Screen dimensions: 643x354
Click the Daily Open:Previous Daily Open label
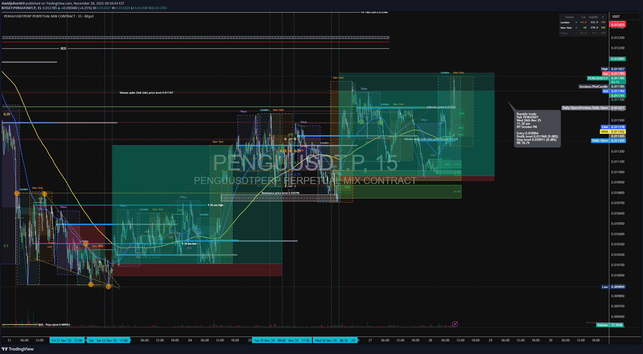click(x=585, y=108)
